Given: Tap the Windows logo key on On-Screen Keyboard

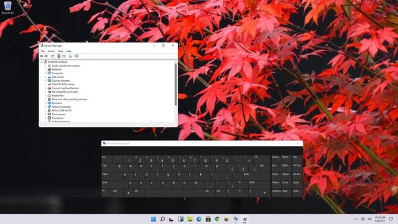Looking at the screenshot, I should pyautogui.click(x=129, y=193).
